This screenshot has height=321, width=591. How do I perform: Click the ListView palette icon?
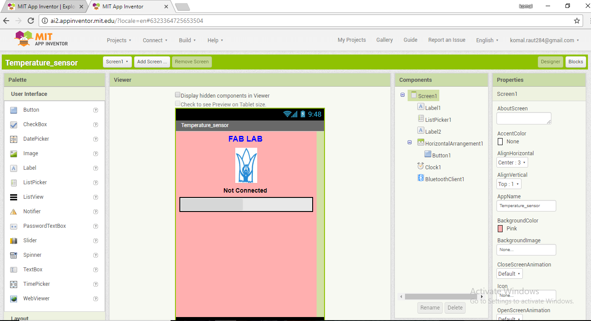tap(14, 197)
